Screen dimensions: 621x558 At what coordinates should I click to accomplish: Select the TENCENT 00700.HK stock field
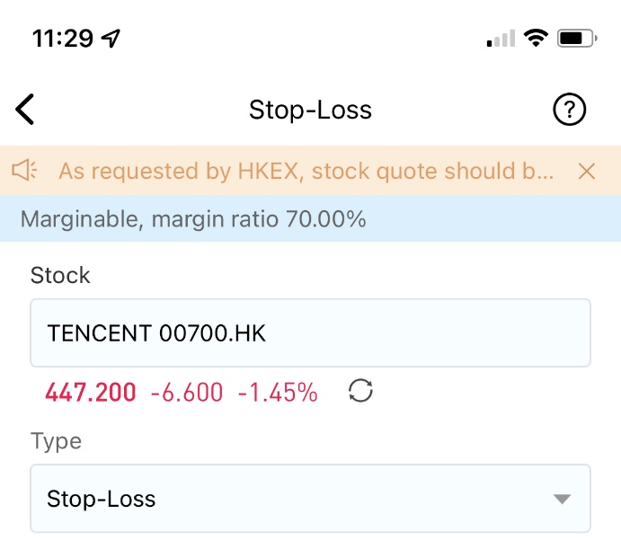[x=311, y=332]
